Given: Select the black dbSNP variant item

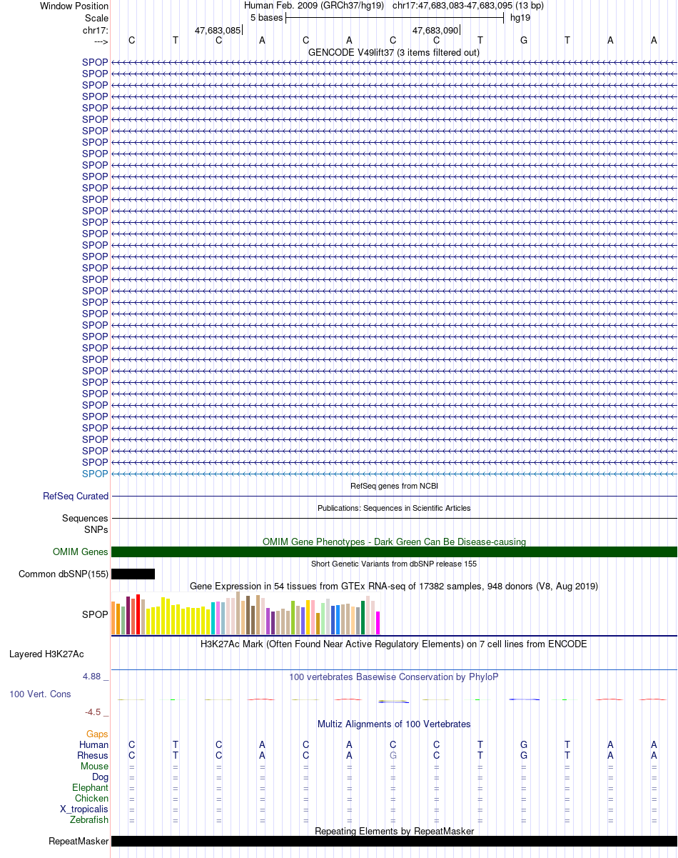Looking at the screenshot, I should tap(133, 574).
